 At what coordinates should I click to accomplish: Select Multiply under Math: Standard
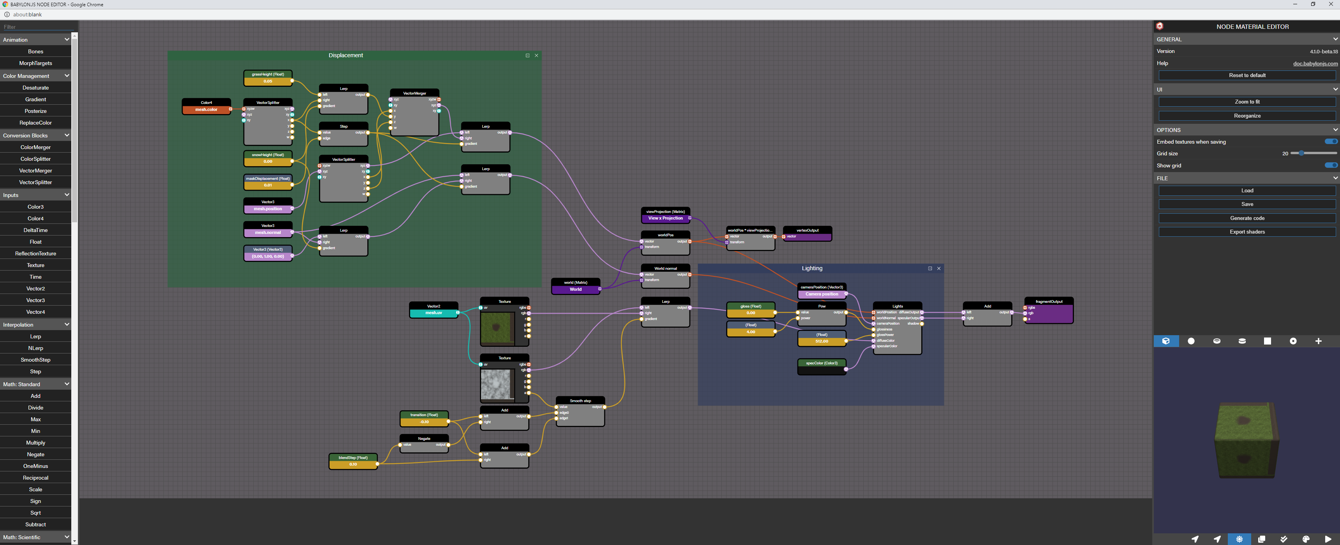pyautogui.click(x=35, y=443)
